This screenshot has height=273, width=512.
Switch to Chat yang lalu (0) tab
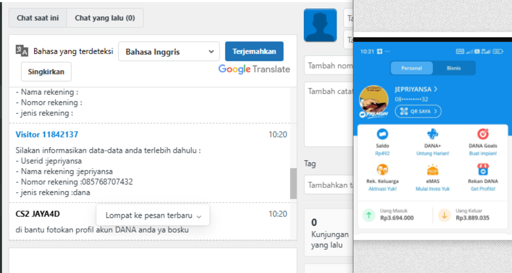point(105,18)
